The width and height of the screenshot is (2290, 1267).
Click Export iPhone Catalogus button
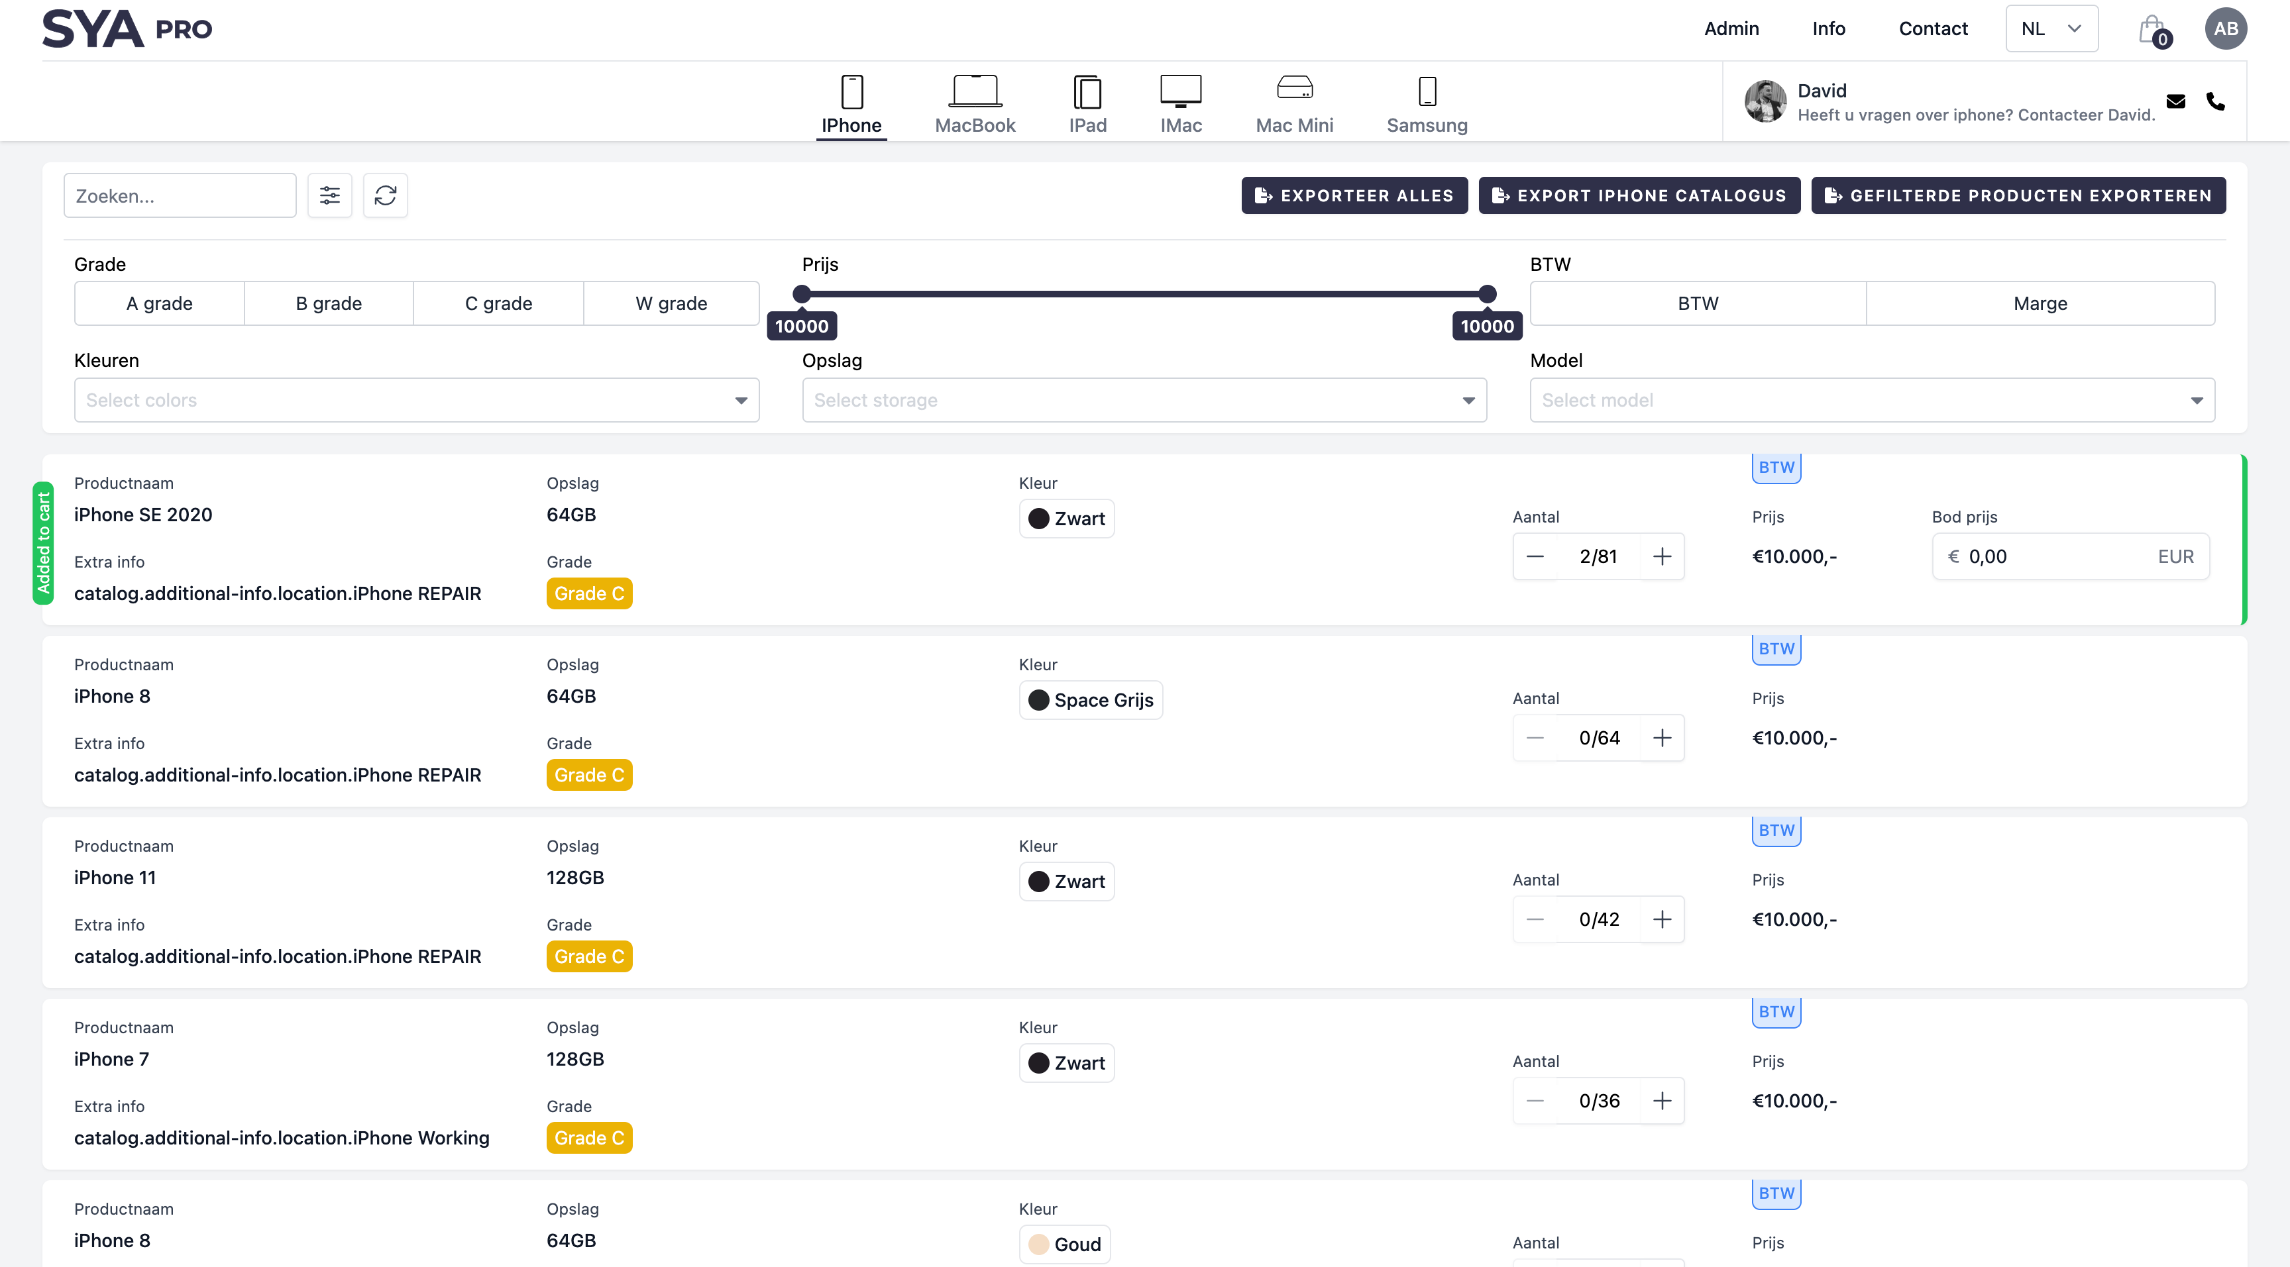tap(1639, 195)
